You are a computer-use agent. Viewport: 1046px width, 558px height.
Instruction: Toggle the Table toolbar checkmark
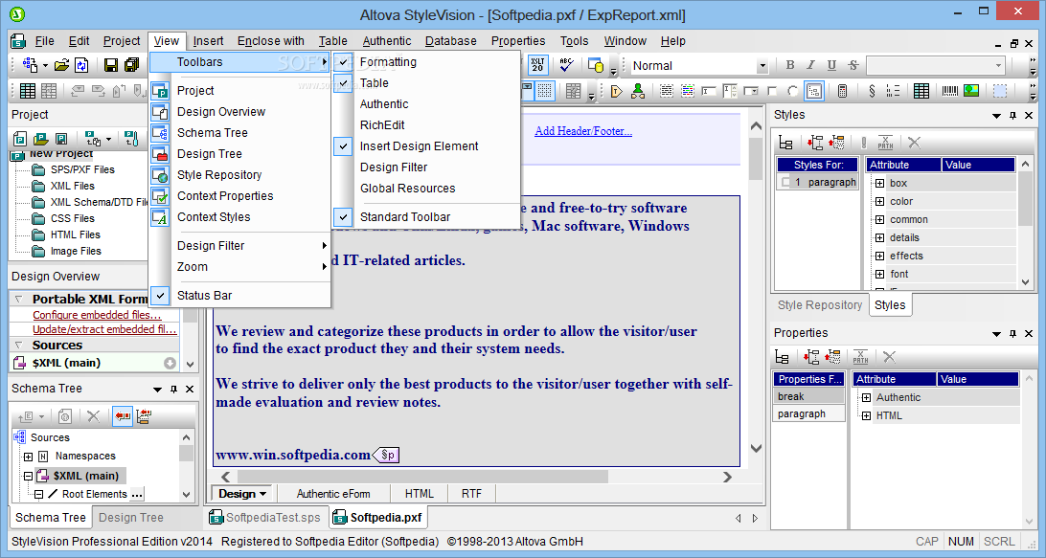click(x=343, y=83)
